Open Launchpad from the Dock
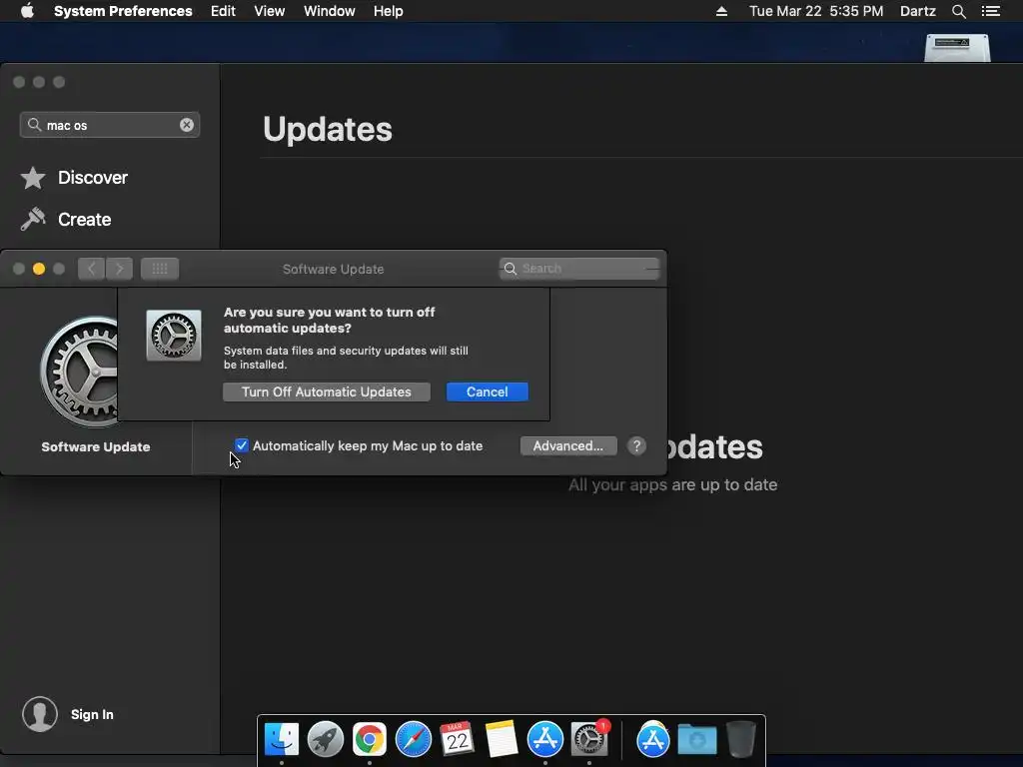This screenshot has height=767, width=1023. pyautogui.click(x=326, y=740)
